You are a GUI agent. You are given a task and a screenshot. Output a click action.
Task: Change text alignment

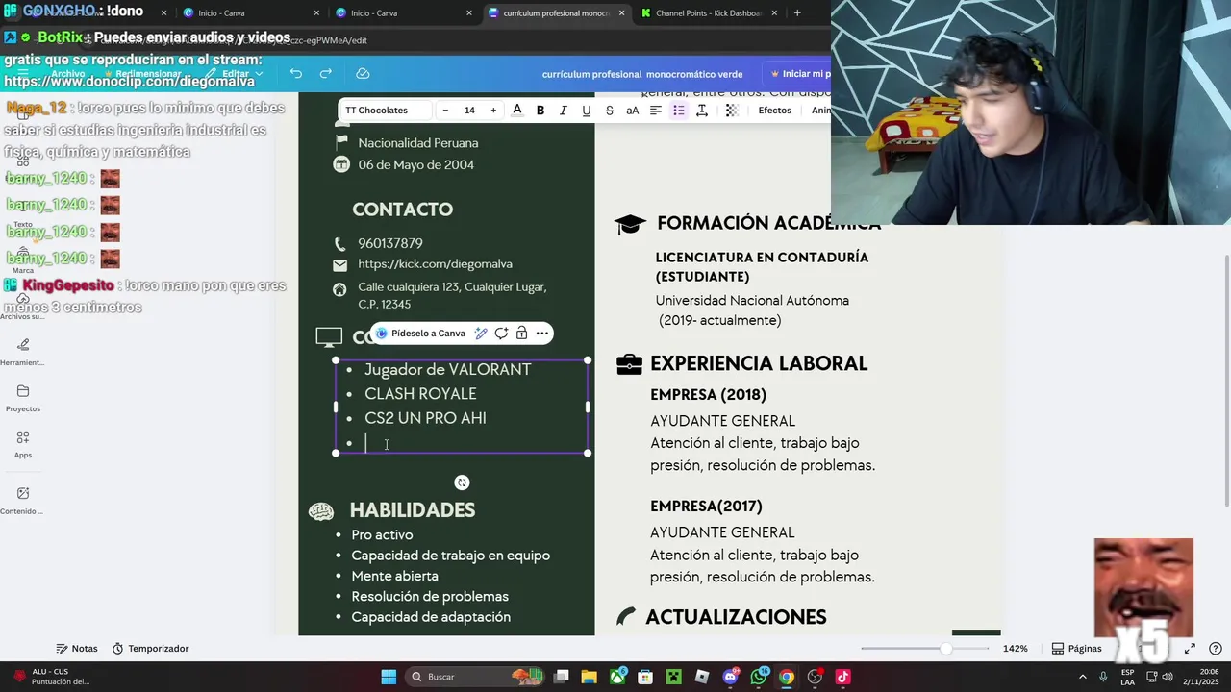[656, 111]
